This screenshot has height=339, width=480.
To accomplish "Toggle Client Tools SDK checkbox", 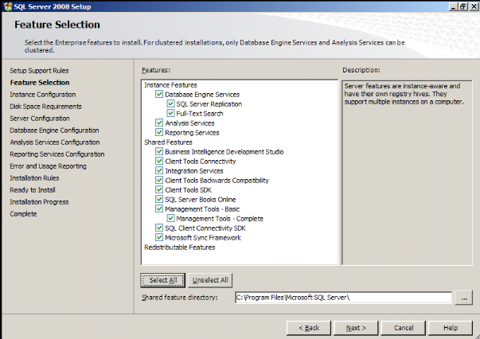I will coord(159,189).
